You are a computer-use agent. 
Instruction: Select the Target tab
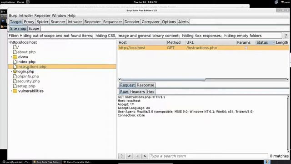pos(16,22)
